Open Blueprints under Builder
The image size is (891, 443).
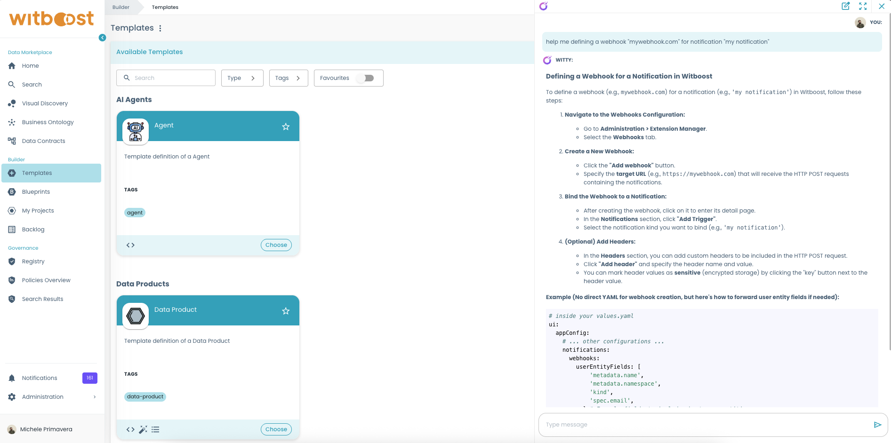[36, 192]
